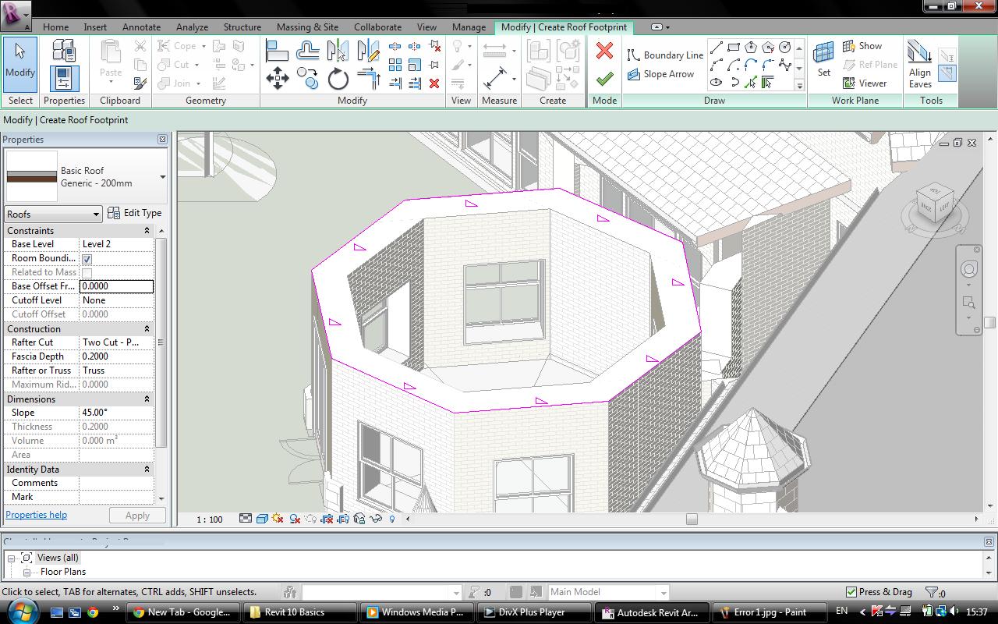Open the Massing & Site ribbon tab
This screenshot has width=998, height=624.
(x=307, y=27)
